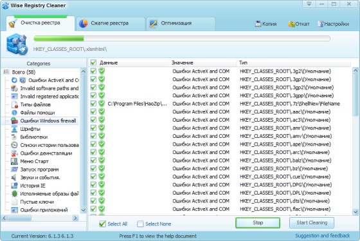Select the Ошибки Windows firewall category
Viewport: 360px width, 241px height.
click(48, 120)
